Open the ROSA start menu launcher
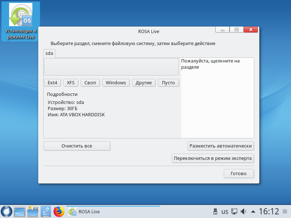Image resolution: width=291 pixels, height=218 pixels. point(7,211)
